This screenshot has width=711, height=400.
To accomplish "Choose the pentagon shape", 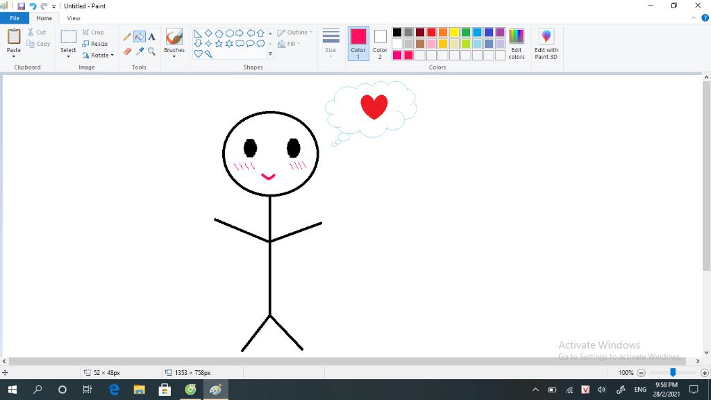I will click(219, 33).
